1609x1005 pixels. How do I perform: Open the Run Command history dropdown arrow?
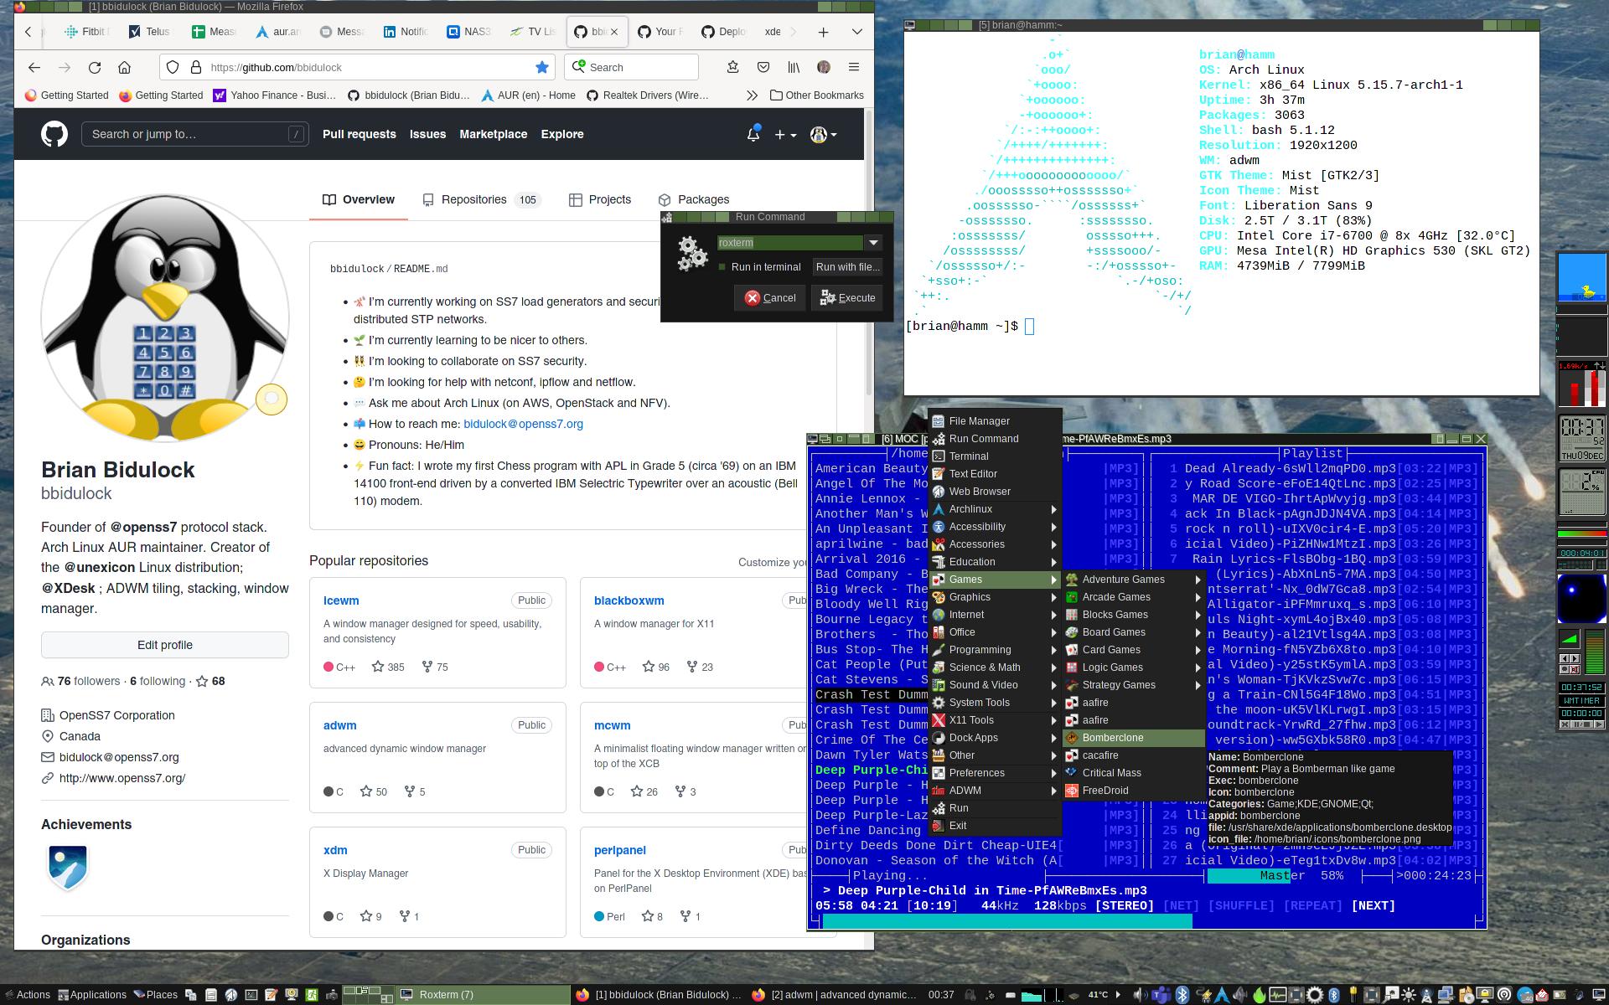click(x=873, y=243)
